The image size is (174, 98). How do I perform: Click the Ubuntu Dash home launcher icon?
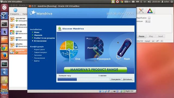pyautogui.click(x=4, y=8)
